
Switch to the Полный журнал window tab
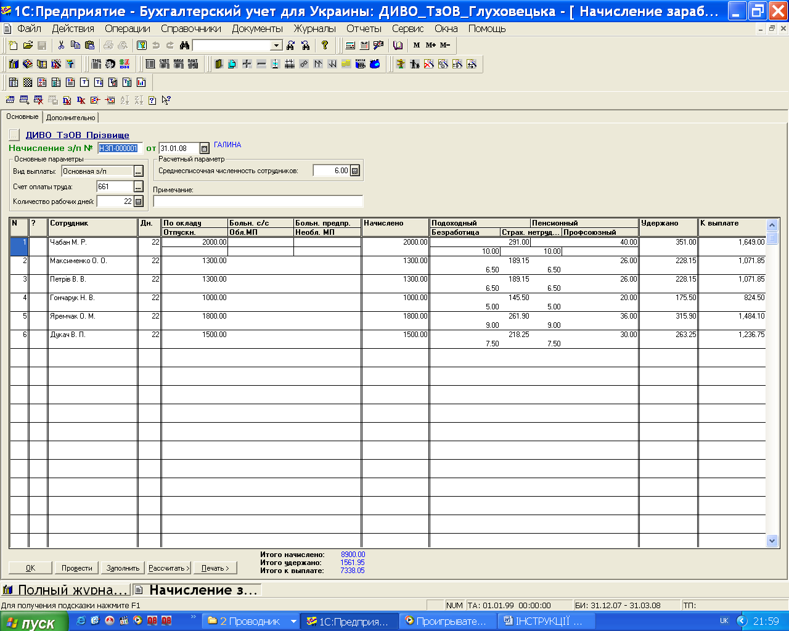click(66, 590)
